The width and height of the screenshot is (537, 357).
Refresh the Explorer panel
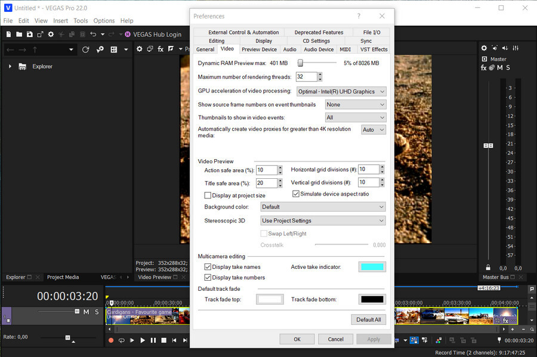(x=85, y=49)
